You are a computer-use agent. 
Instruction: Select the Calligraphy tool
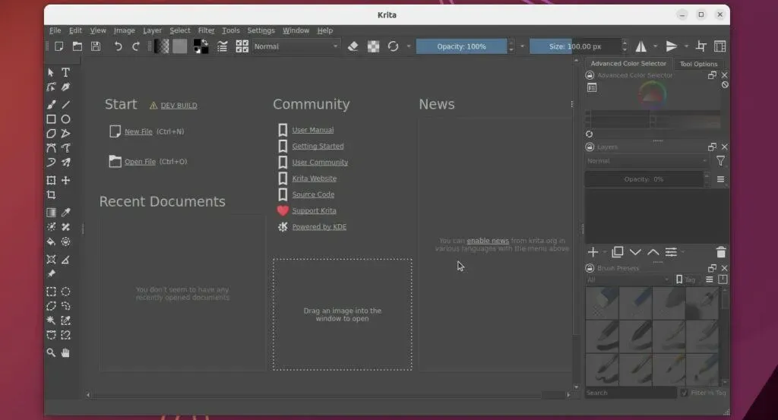[65, 87]
